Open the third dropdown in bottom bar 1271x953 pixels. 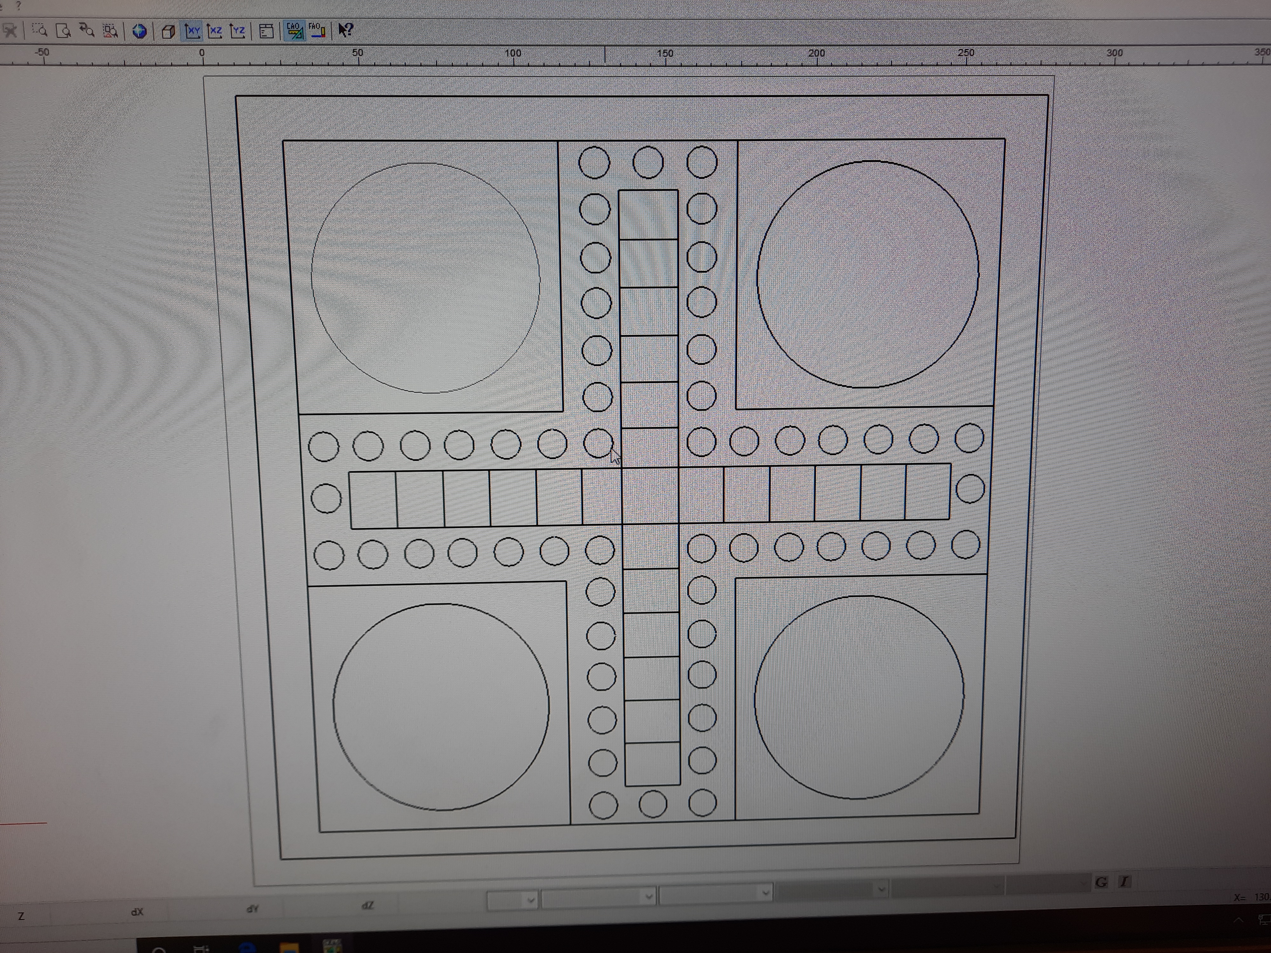715,893
